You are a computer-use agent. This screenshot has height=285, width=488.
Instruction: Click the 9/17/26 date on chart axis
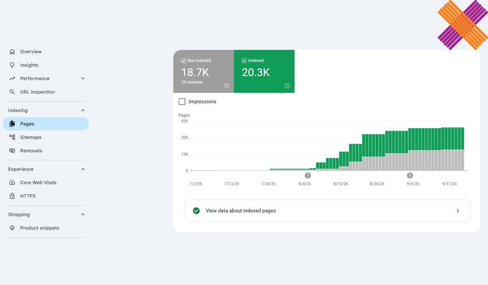click(x=449, y=184)
